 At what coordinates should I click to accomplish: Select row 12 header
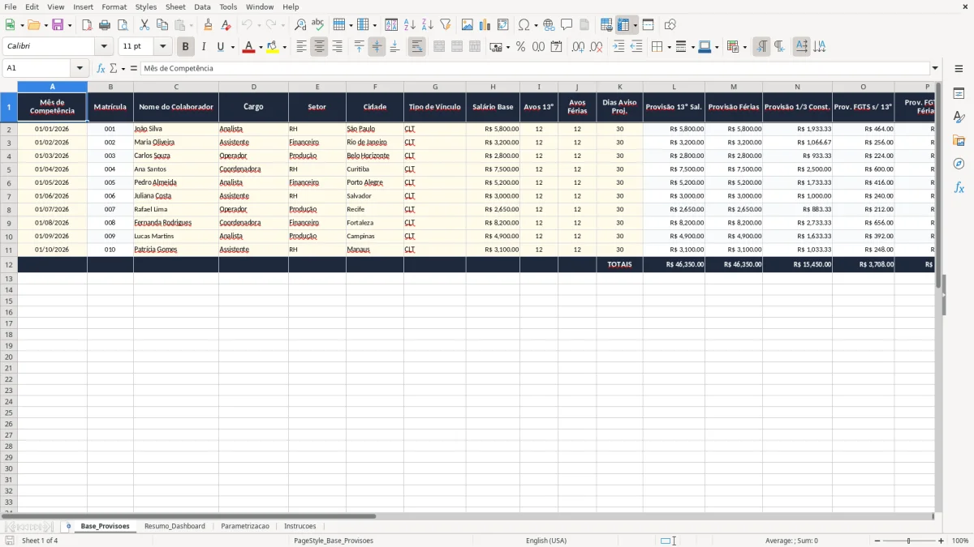[9, 264]
